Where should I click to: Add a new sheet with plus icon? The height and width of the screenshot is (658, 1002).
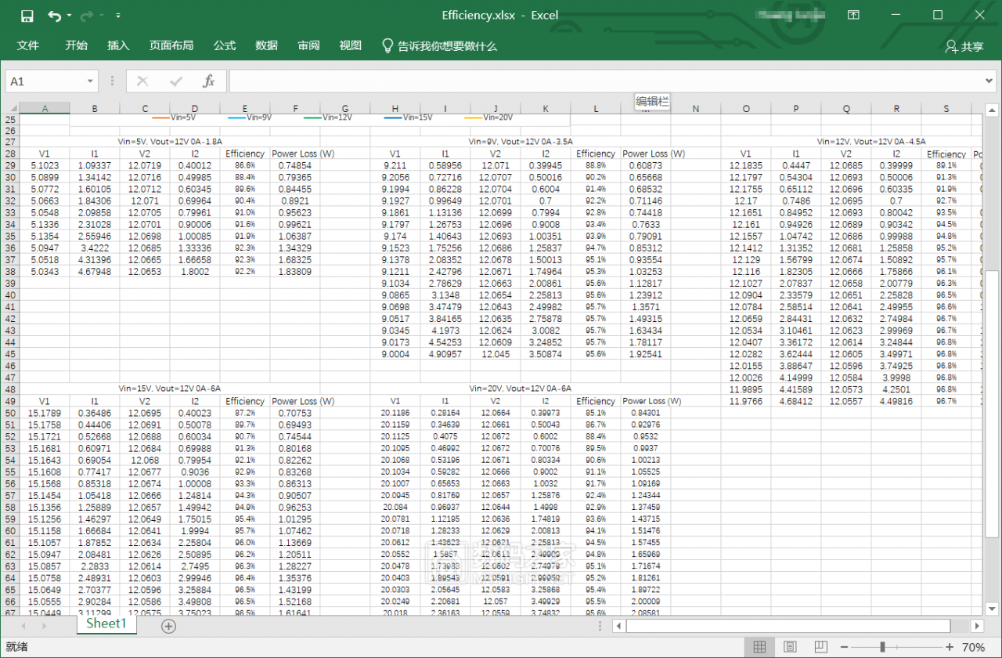[x=168, y=626]
